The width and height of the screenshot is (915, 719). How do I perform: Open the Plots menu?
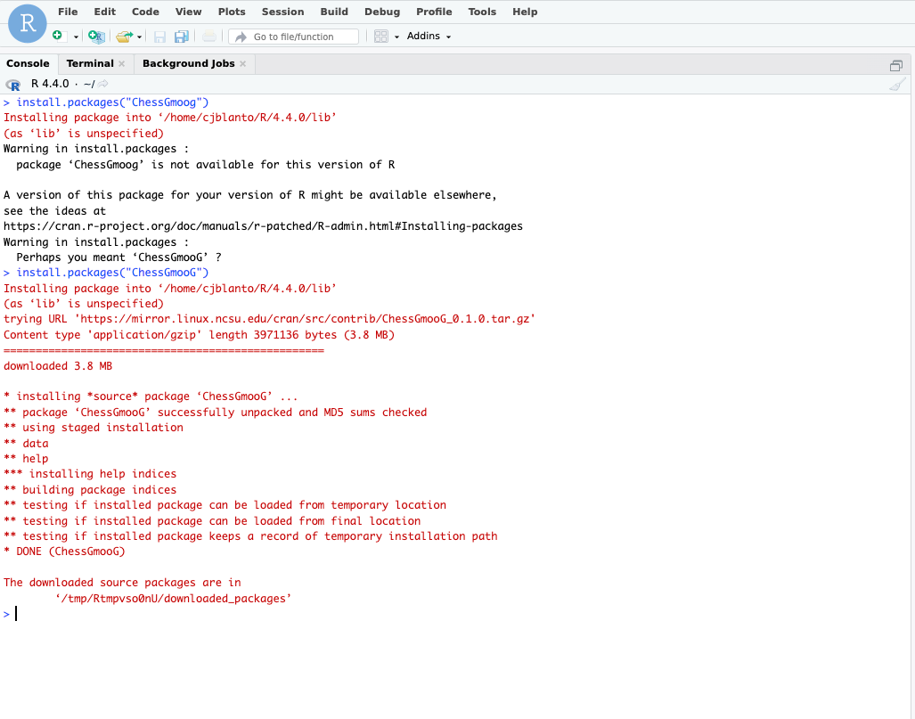232,12
